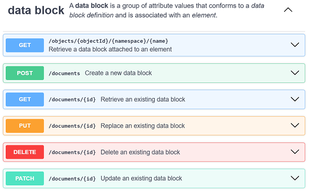Click the teal PATCH method badge

pos(25,178)
